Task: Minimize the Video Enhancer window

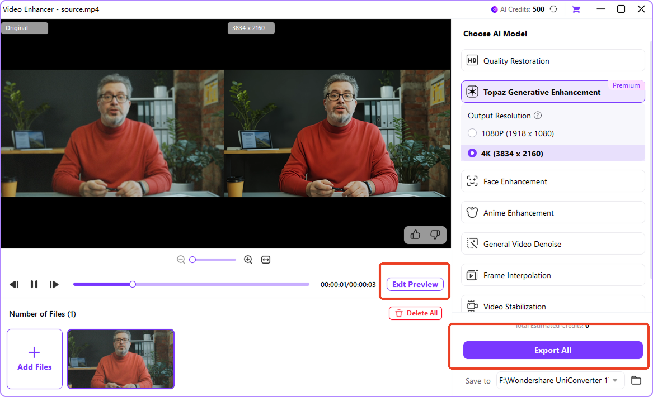Action: pyautogui.click(x=600, y=9)
